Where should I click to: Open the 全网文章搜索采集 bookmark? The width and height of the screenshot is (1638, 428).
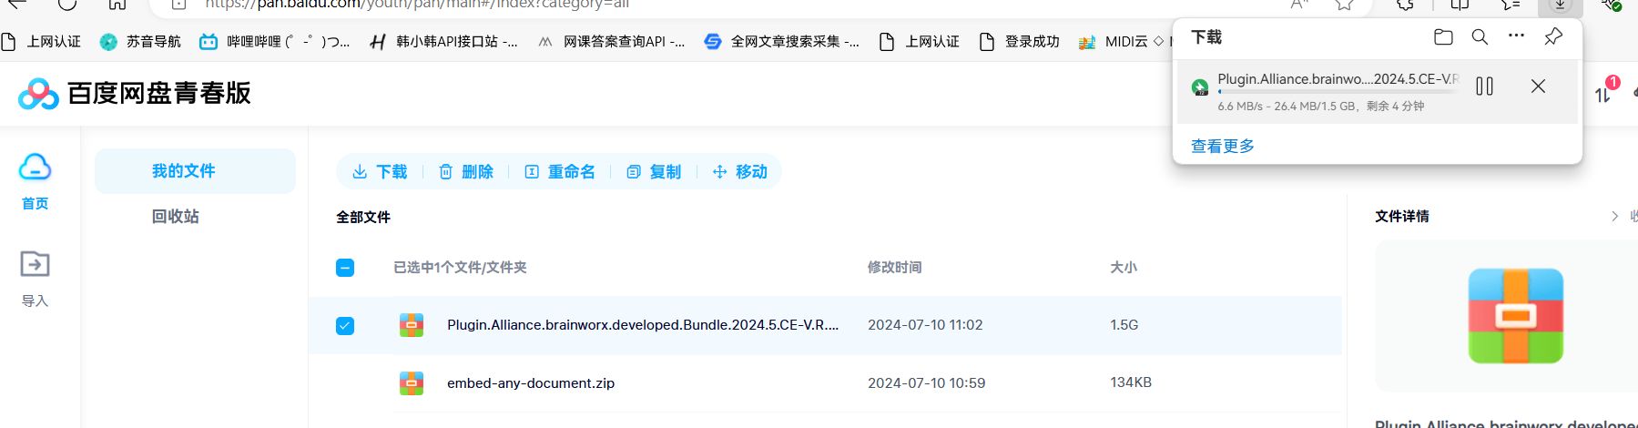(x=781, y=42)
